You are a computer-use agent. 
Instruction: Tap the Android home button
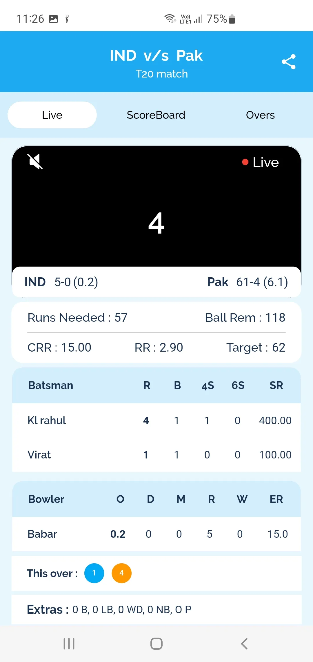[x=156, y=644]
